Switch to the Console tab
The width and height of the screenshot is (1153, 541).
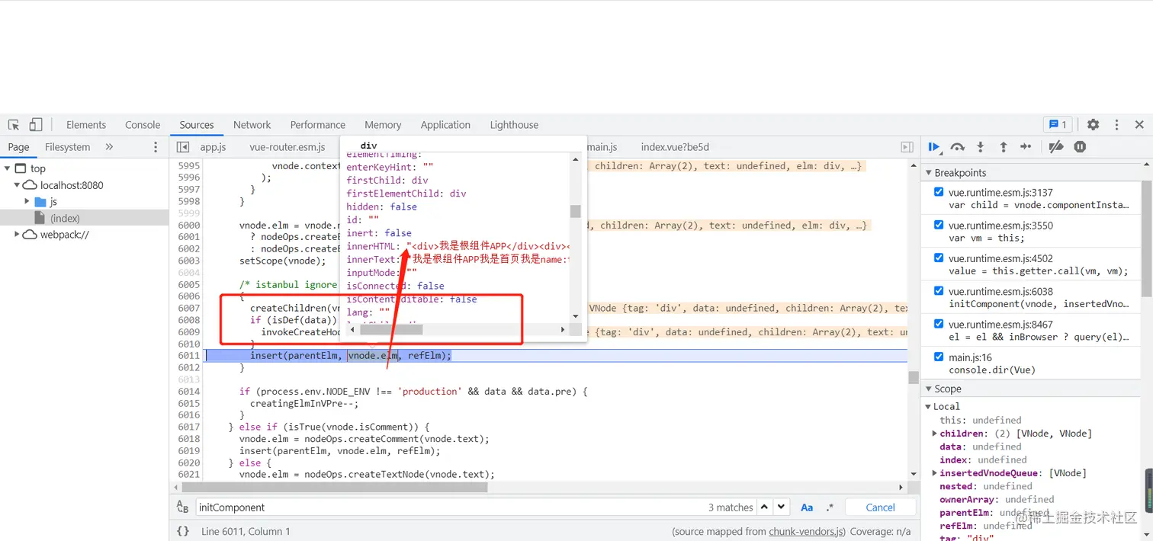click(x=143, y=125)
